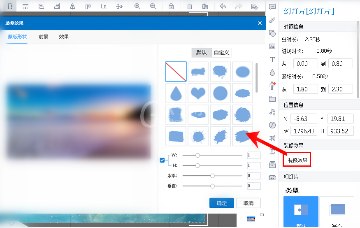Screen dimensions: 360x228
Task: Open the shapes sidebar tool
Action: 272,33
